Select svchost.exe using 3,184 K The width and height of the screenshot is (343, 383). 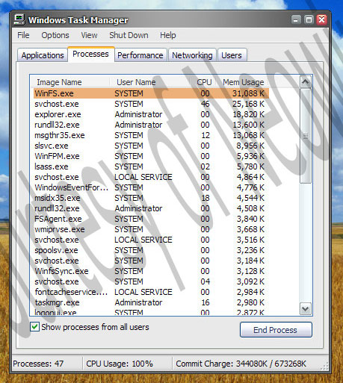click(x=151, y=261)
